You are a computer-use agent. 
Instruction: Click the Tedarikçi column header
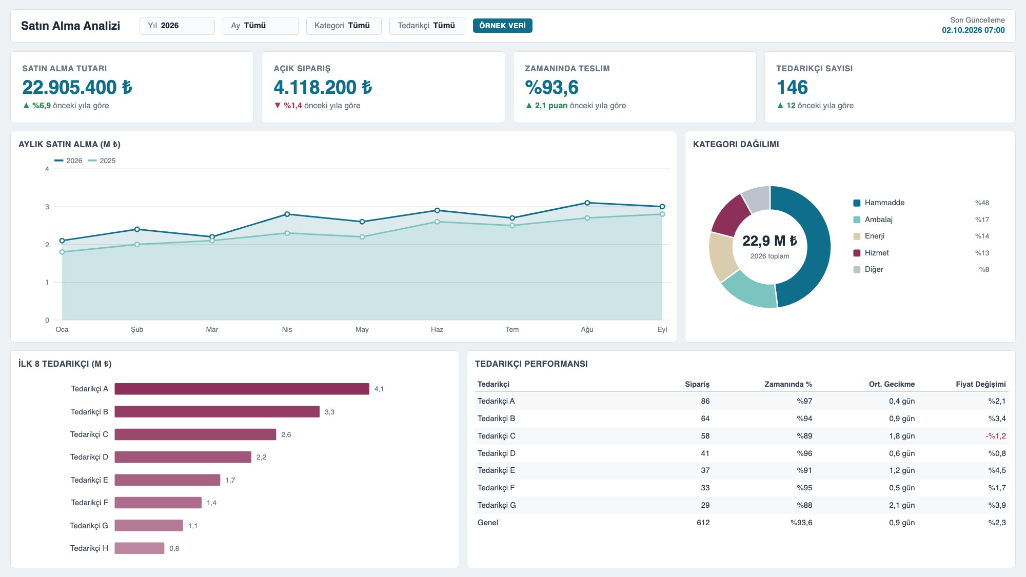point(494,384)
